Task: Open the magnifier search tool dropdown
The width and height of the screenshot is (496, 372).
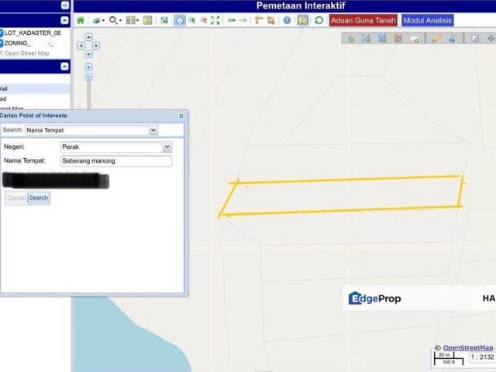Action: tap(115, 20)
